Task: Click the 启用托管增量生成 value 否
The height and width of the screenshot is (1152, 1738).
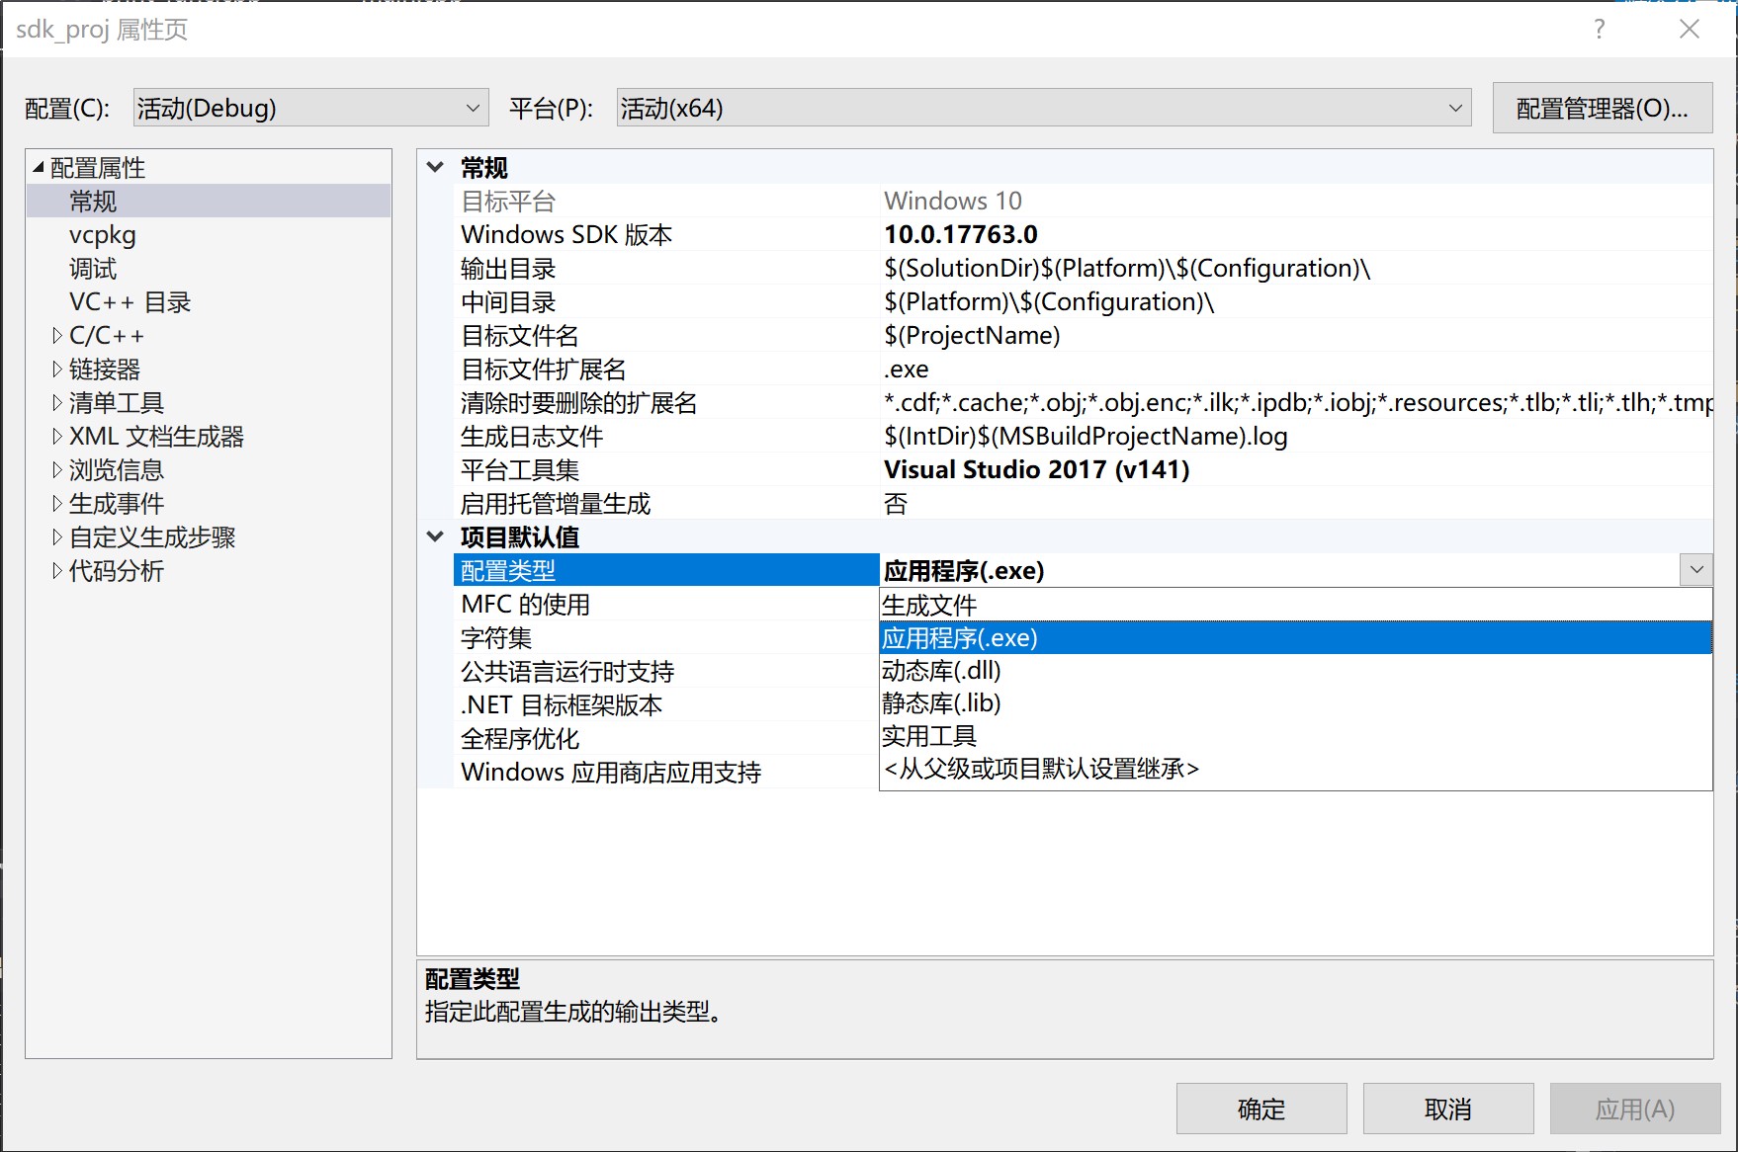Action: 896,504
